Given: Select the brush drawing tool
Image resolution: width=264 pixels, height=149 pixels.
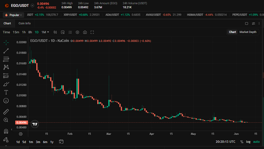Looking at the screenshot, I should [6, 84].
